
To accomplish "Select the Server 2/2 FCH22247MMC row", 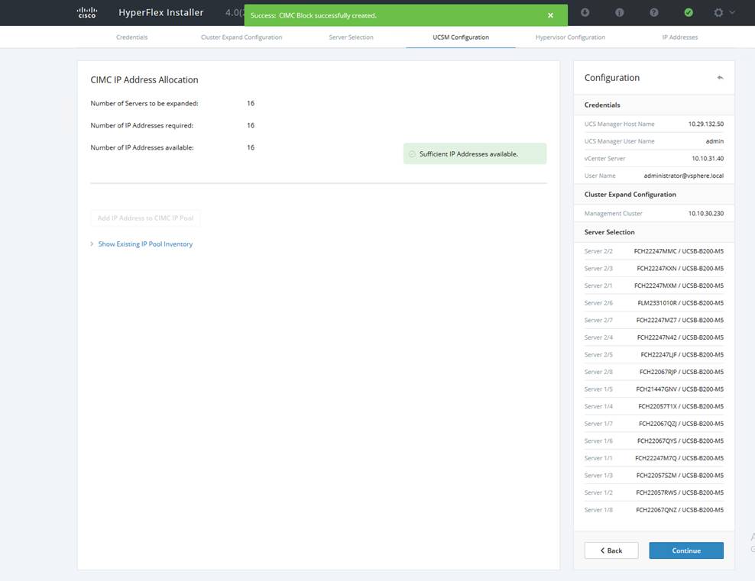I will 654,251.
